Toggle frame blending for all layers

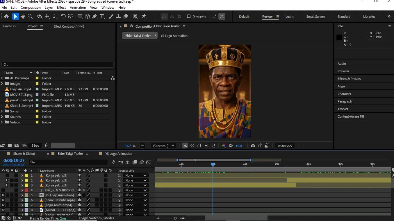[x=135, y=162]
